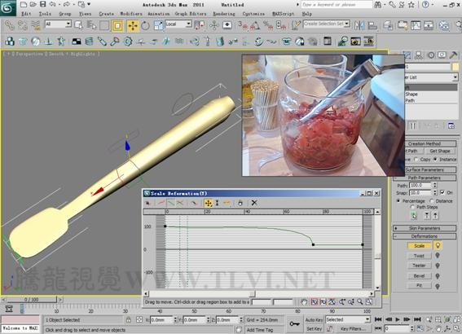Click the Percent Snap toggle icon

(x=268, y=26)
